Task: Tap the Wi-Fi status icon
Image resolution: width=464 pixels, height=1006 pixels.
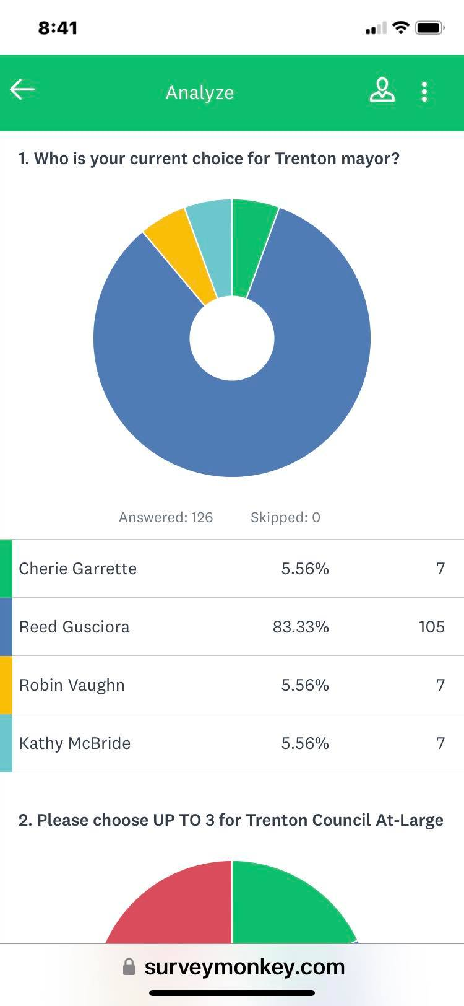Action: point(402,27)
